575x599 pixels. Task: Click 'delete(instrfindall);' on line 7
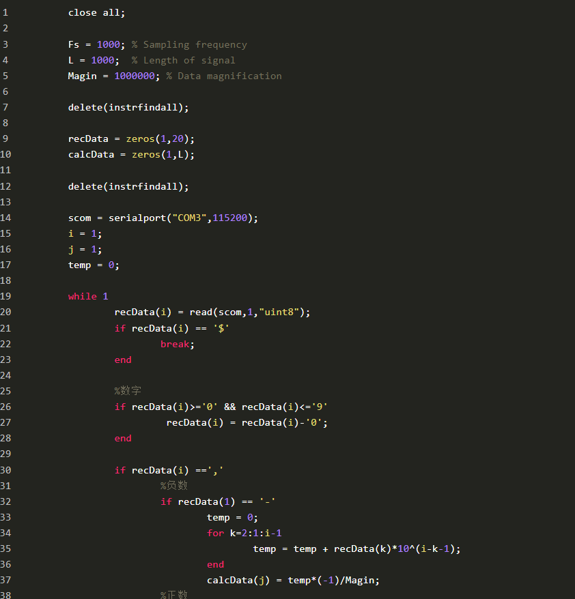[128, 107]
